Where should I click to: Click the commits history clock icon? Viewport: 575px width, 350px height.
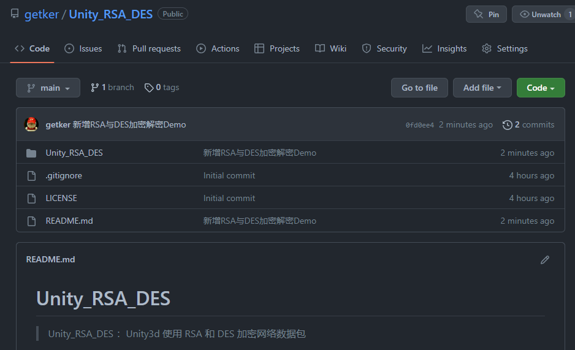click(507, 125)
